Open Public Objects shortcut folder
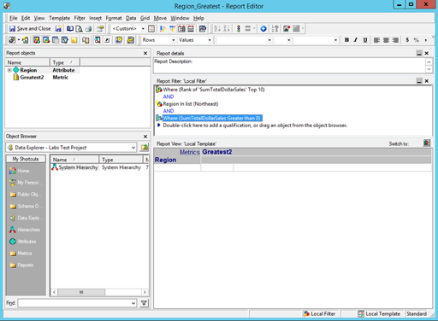The height and width of the screenshot is (321, 438). click(26, 195)
